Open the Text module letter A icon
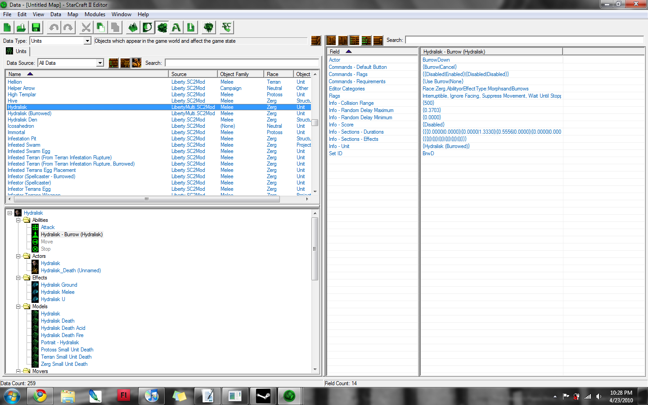The image size is (648, 405). point(176,27)
